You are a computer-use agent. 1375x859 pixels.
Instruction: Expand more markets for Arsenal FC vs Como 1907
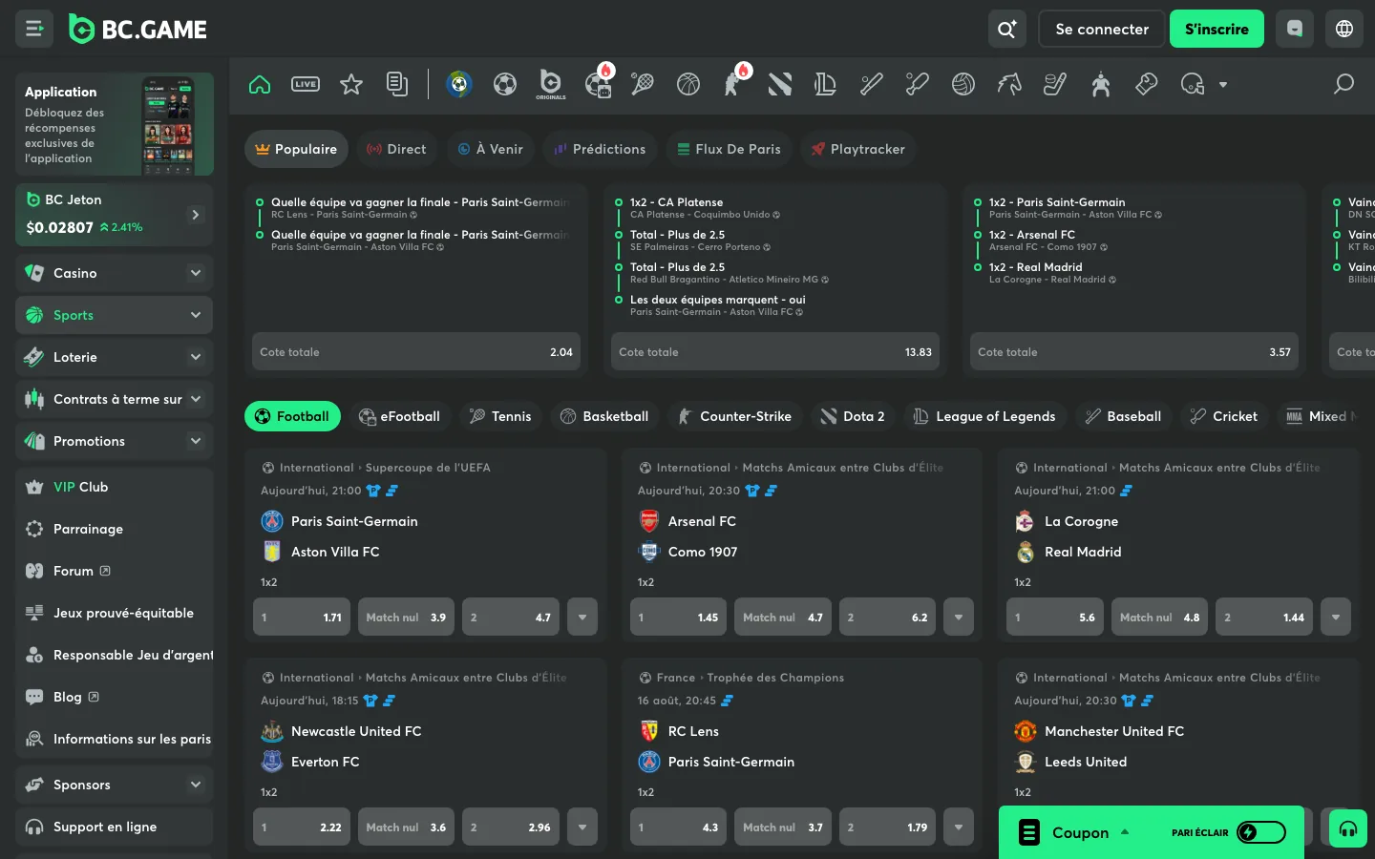[x=959, y=618]
